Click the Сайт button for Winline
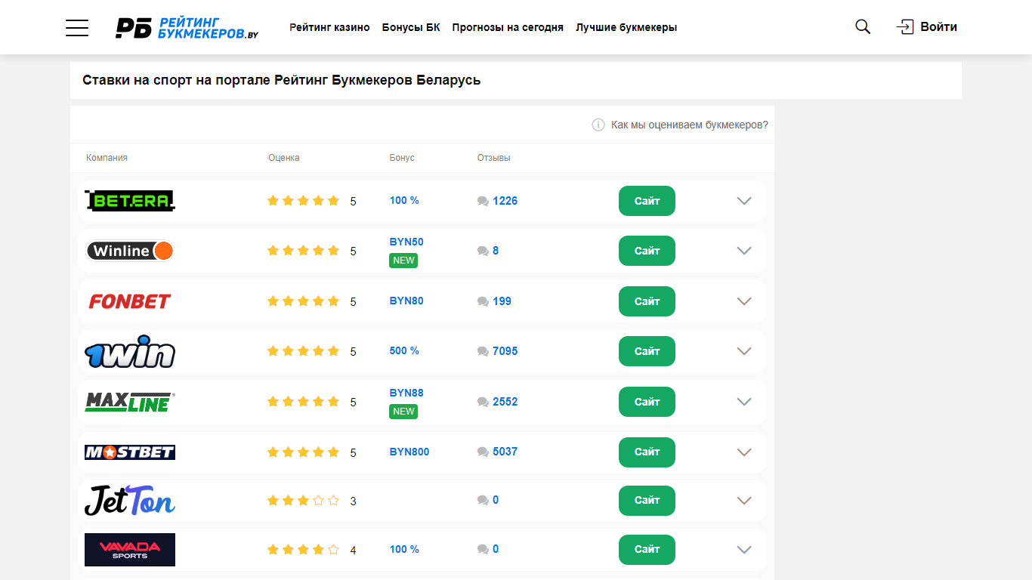 (x=647, y=251)
